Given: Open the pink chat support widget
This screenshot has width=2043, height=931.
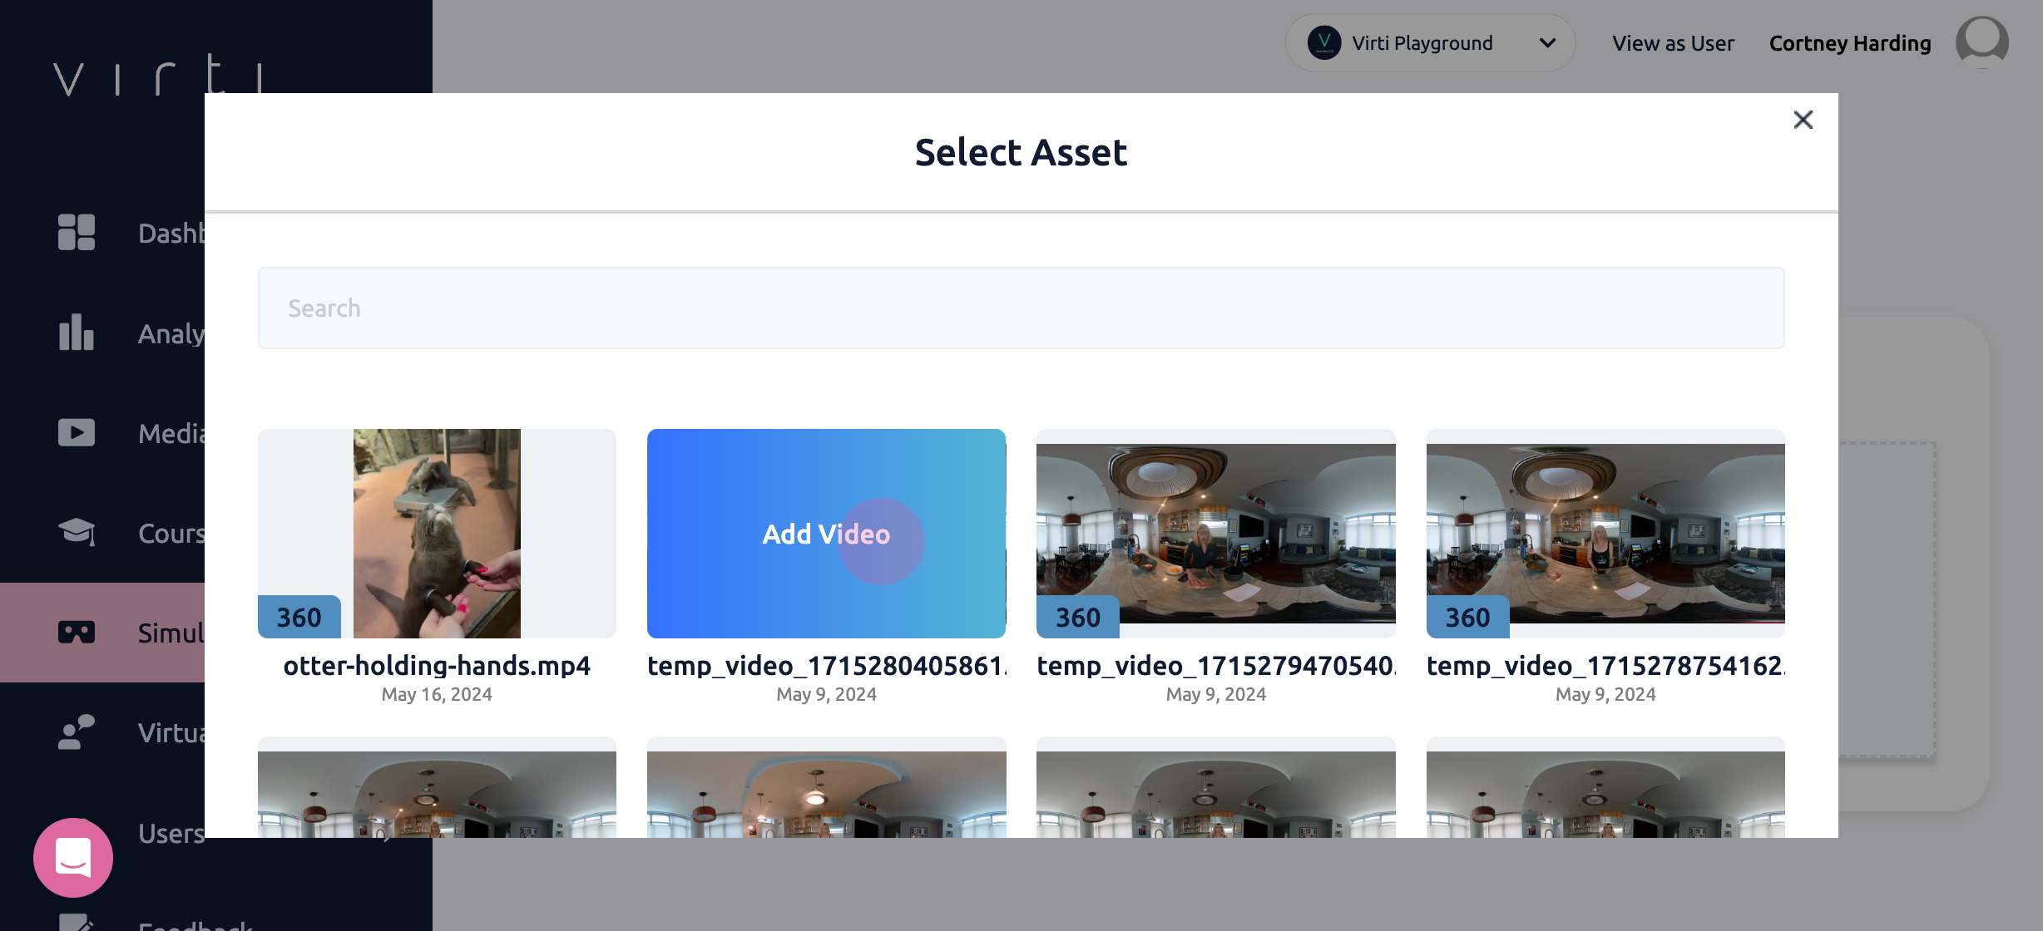Looking at the screenshot, I should pos(73,857).
